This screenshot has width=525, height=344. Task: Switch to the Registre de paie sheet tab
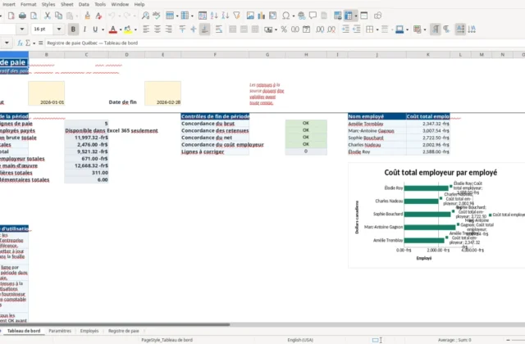(x=124, y=331)
